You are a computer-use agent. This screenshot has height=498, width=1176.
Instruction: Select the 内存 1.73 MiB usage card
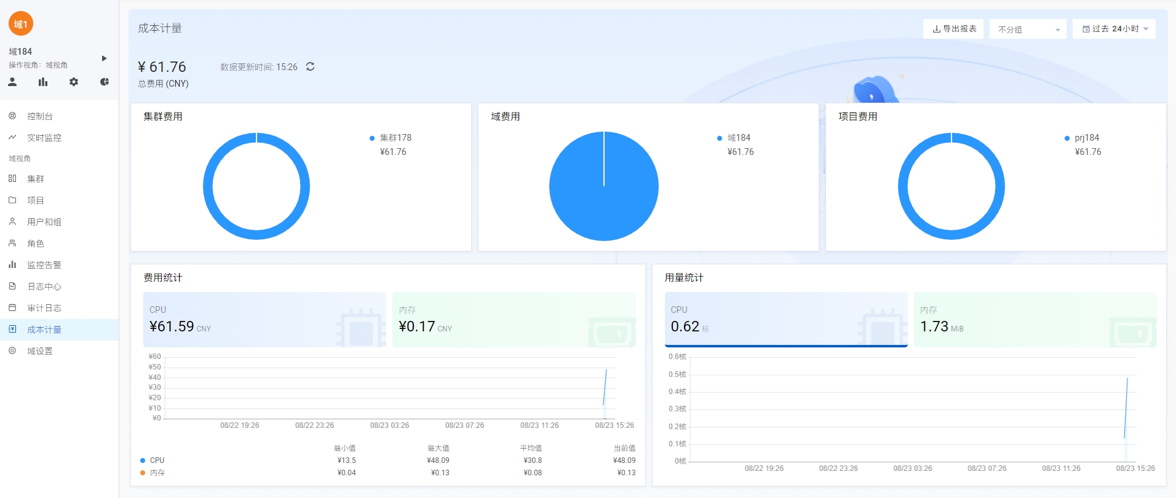click(x=1035, y=320)
